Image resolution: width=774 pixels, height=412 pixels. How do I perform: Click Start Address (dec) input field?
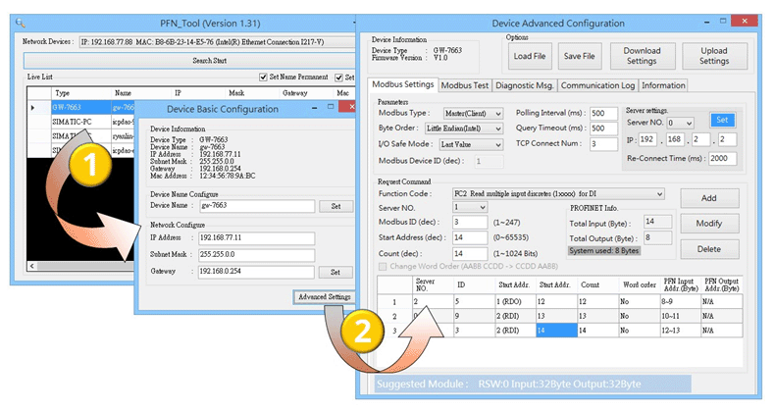click(470, 237)
